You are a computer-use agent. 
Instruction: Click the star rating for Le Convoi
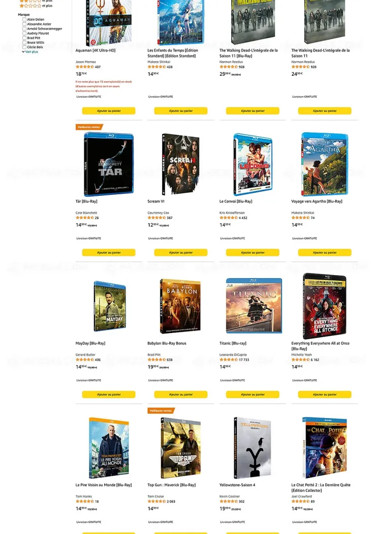[x=229, y=218]
